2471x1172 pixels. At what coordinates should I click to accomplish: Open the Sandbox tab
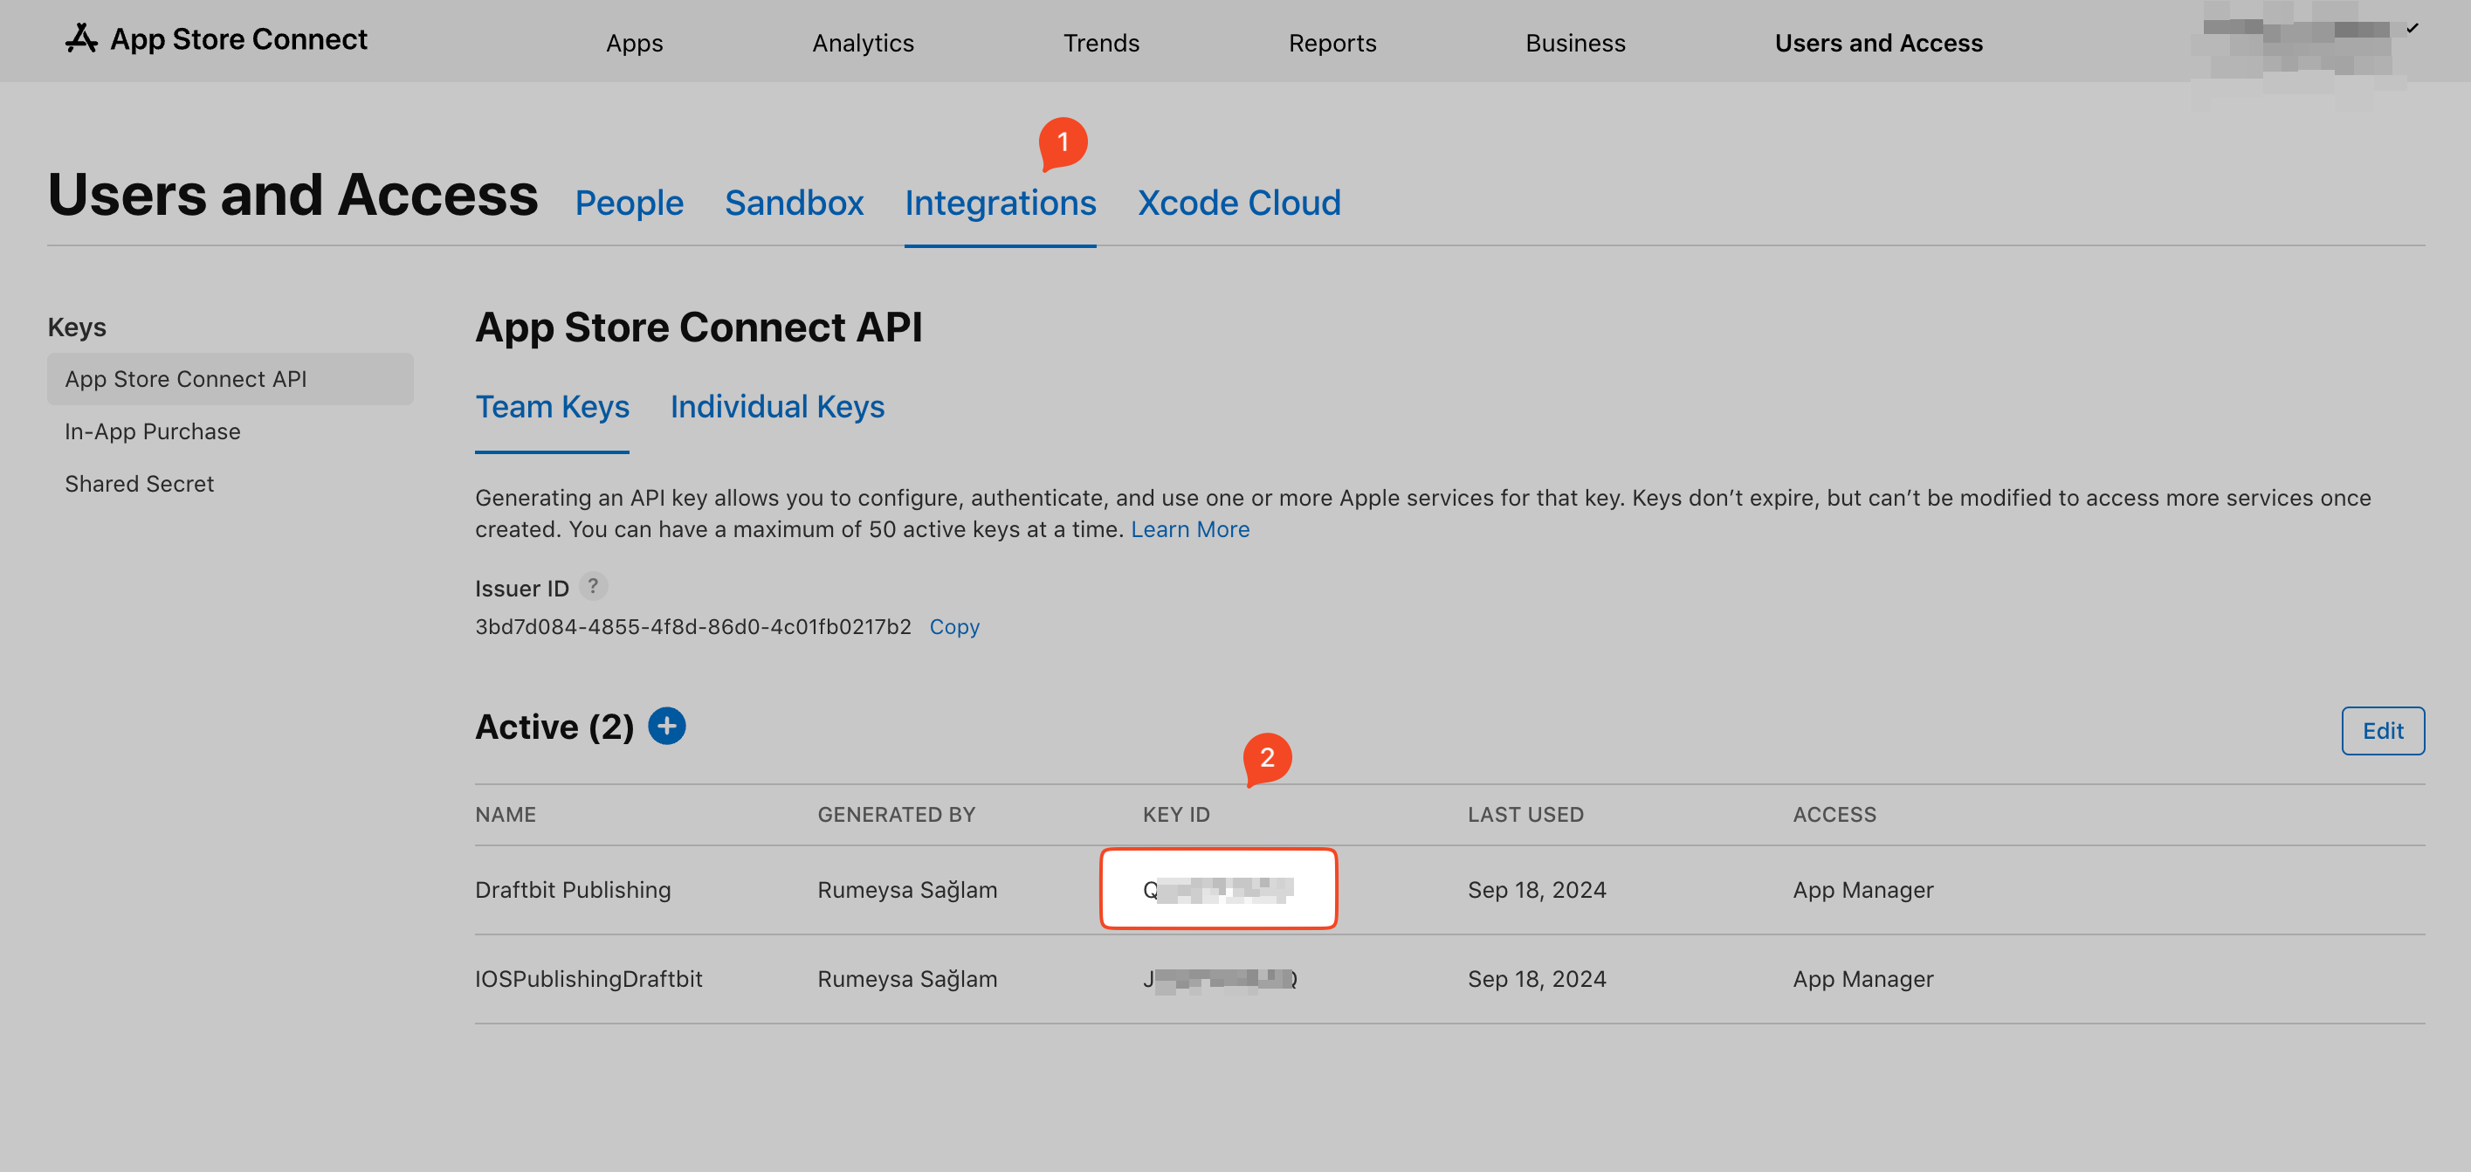pos(795,203)
